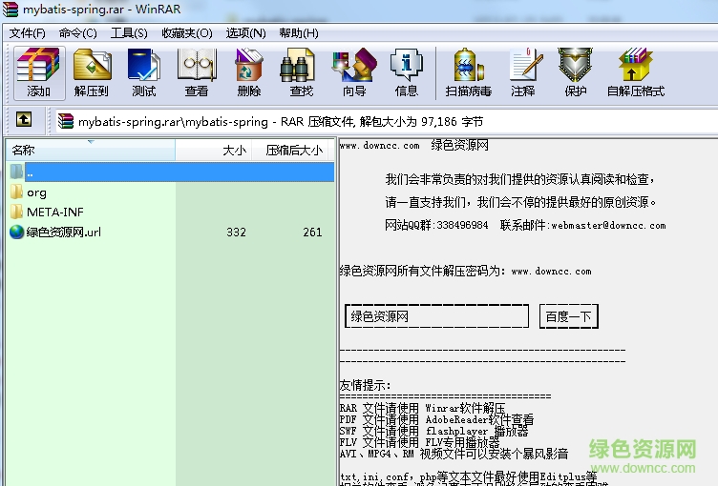This screenshot has width=718, height=486.
Task: Open the Tools (工具) menu
Action: tap(129, 33)
